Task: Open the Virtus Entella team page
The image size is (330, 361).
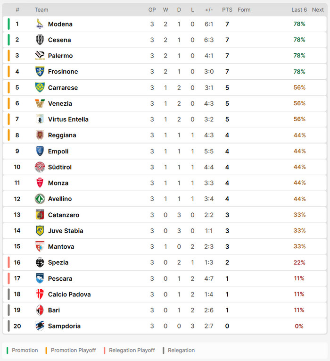Action: click(x=68, y=119)
